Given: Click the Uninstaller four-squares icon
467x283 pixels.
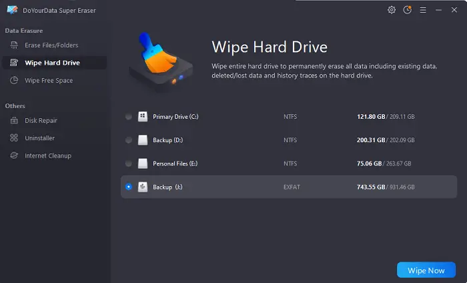Looking at the screenshot, I should (14, 138).
